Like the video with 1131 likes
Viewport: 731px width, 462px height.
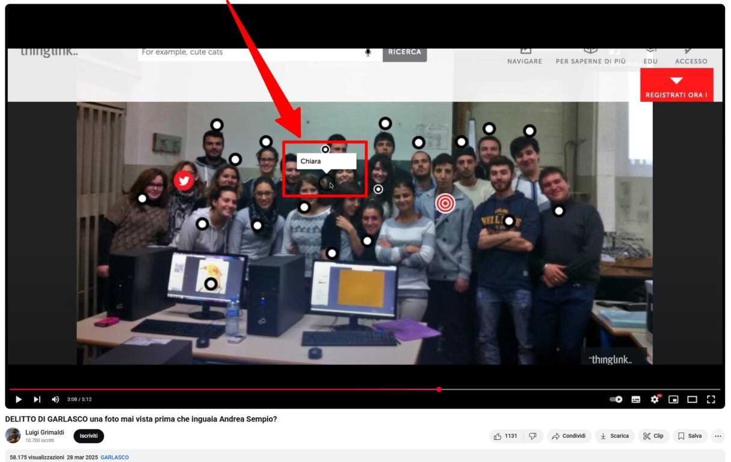coord(506,436)
